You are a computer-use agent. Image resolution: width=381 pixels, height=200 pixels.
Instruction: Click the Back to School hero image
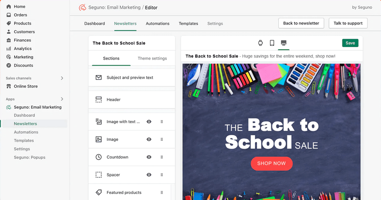point(271,132)
